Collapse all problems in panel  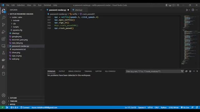(x=186, y=71)
